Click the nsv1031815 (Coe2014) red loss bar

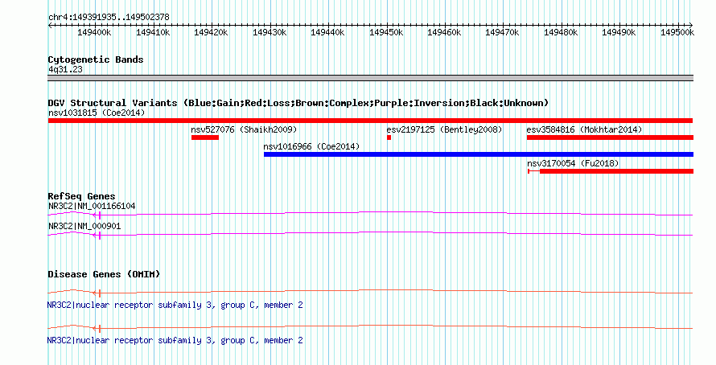coord(370,121)
